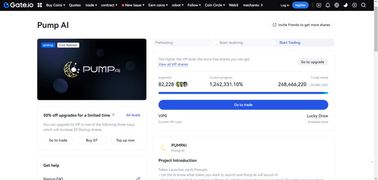Open the mechanism menu item
This screenshot has height=180, width=378.
pos(251,5)
